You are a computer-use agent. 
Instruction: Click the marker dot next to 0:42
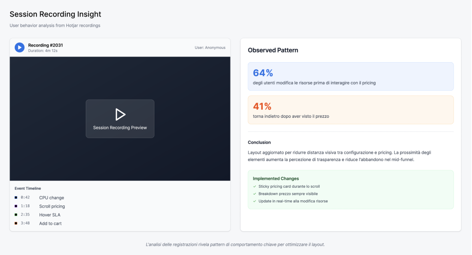click(16, 197)
